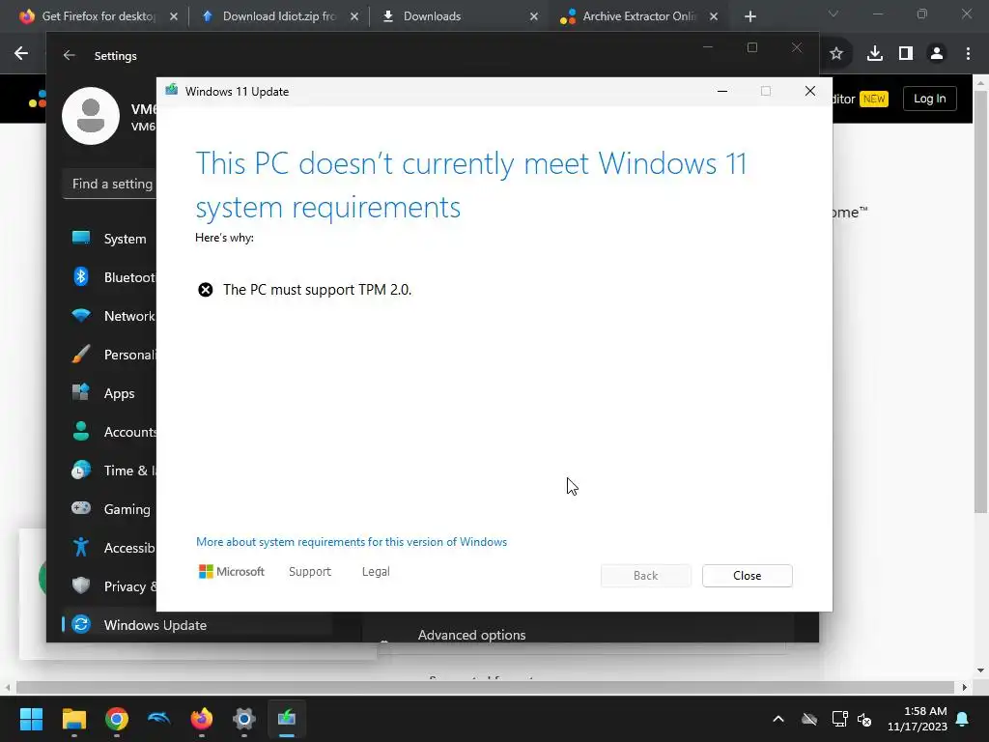
Task: Close the Downloads browser tab
Action: coord(533,16)
